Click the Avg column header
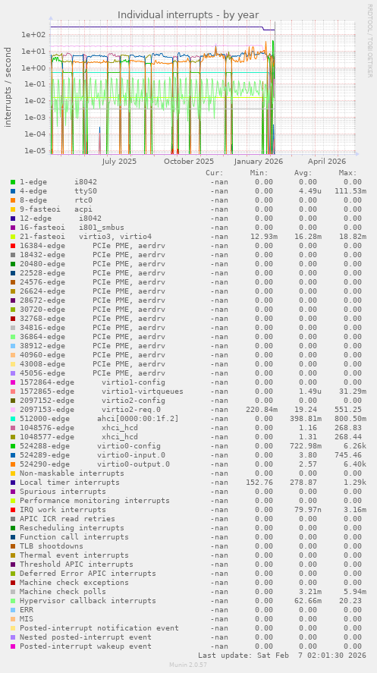 coord(303,173)
